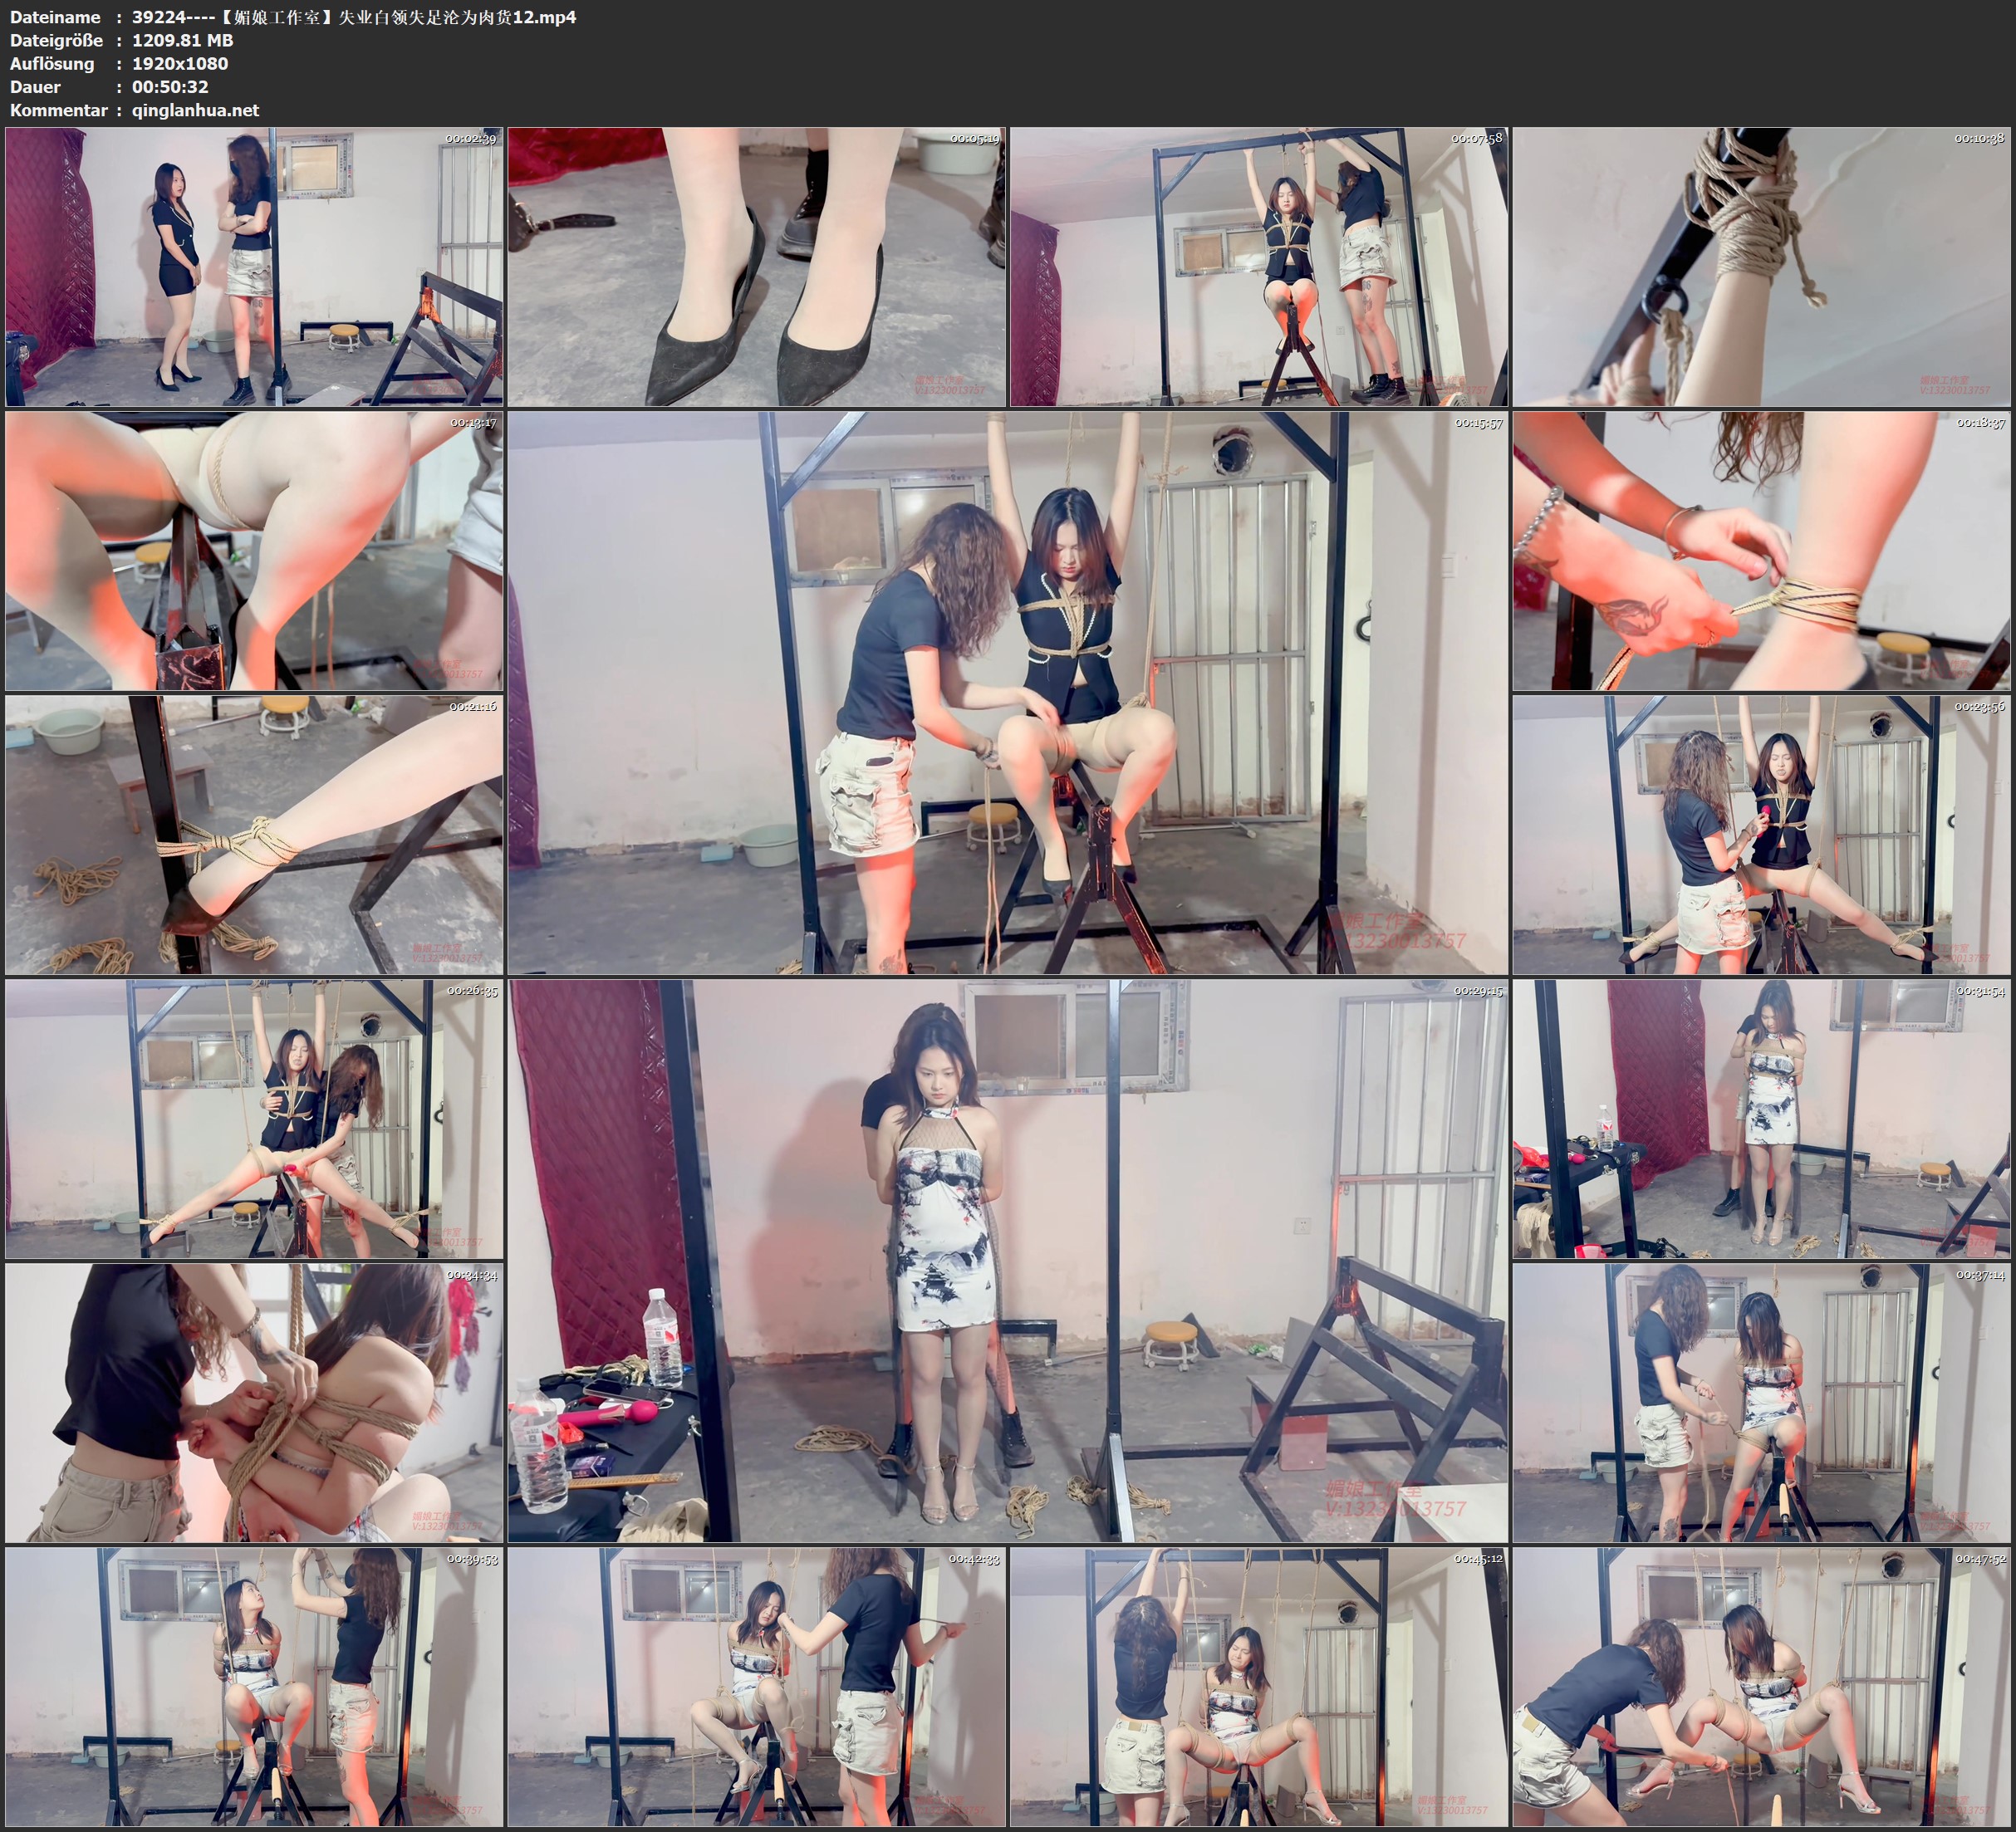Screen dimensions: 2016x1832
Task: Select the thumbnail timestamped 00:34:34
Action: click(x=254, y=1403)
